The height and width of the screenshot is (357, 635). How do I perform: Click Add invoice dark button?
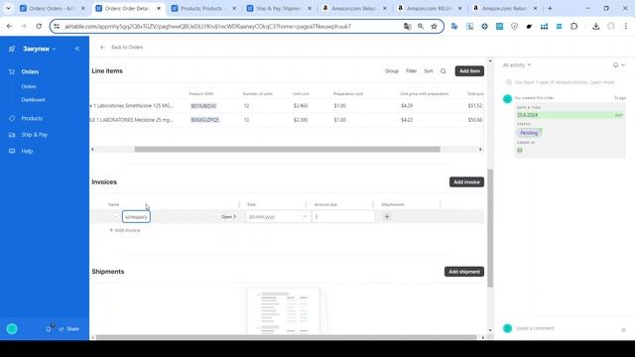466,181
